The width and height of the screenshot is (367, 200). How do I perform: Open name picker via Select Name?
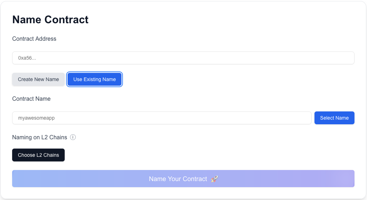tap(334, 118)
